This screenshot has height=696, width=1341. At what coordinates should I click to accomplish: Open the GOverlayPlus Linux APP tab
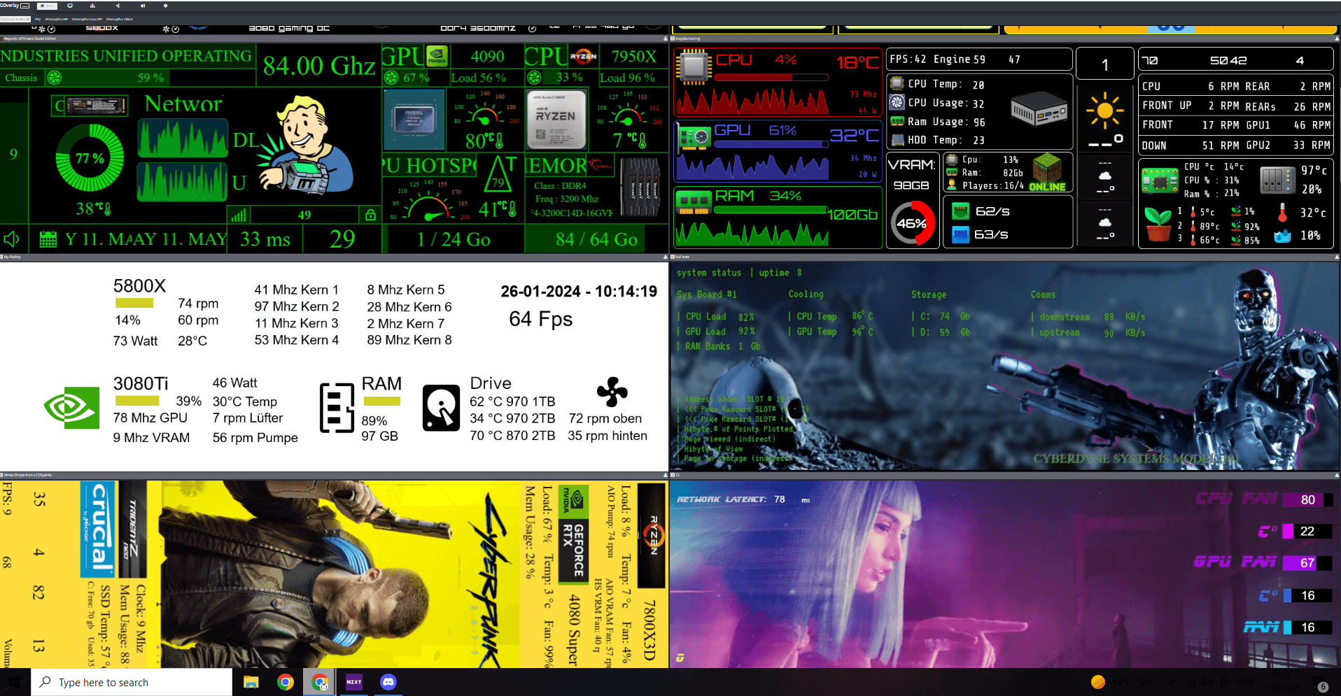(x=87, y=19)
